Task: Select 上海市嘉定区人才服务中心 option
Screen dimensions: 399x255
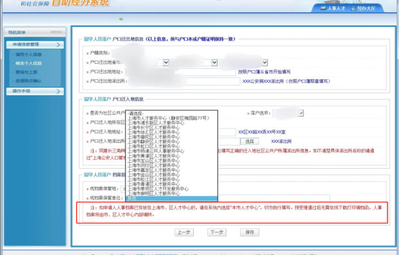Action: 172,170
